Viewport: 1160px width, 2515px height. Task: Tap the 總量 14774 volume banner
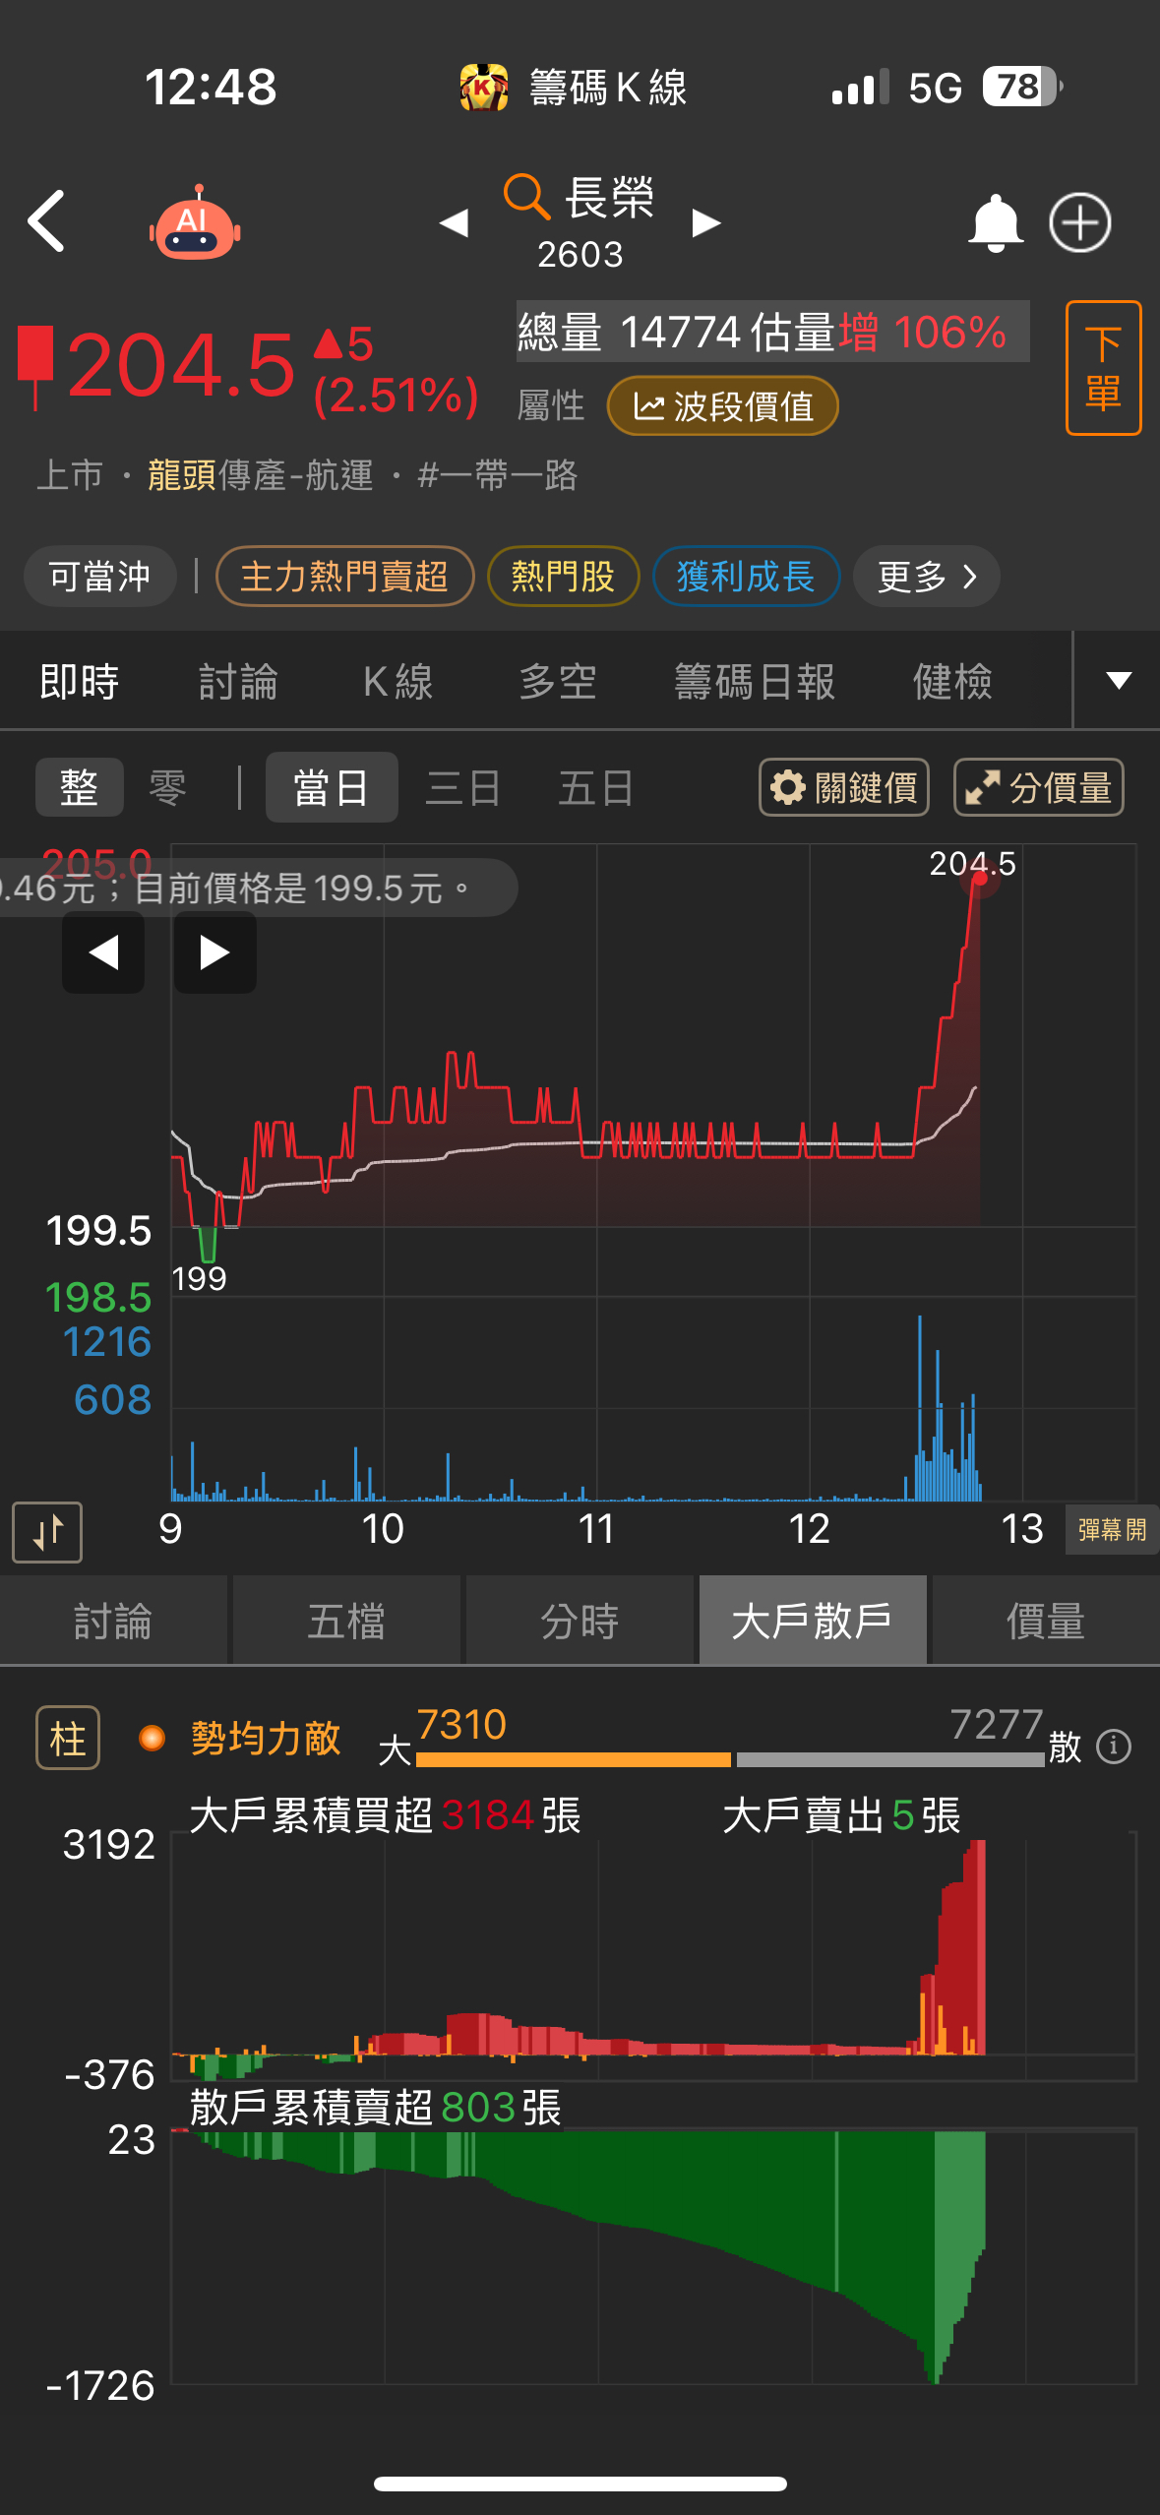tap(772, 332)
